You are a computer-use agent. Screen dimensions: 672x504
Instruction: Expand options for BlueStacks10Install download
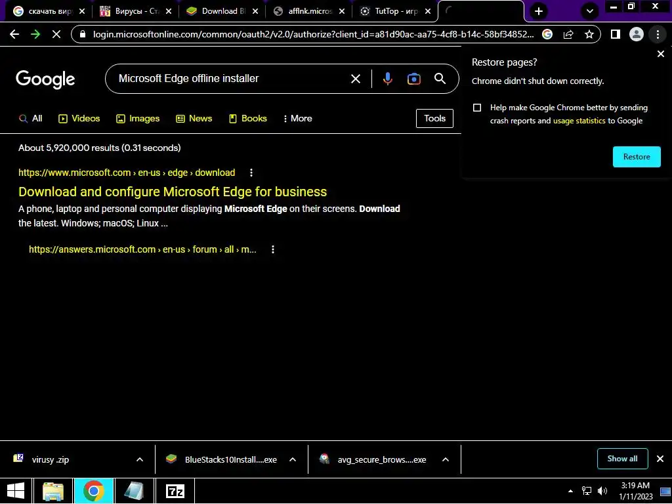coord(293,459)
